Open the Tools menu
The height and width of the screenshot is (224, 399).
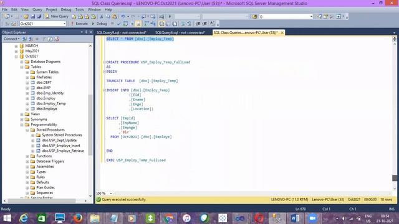79,9
